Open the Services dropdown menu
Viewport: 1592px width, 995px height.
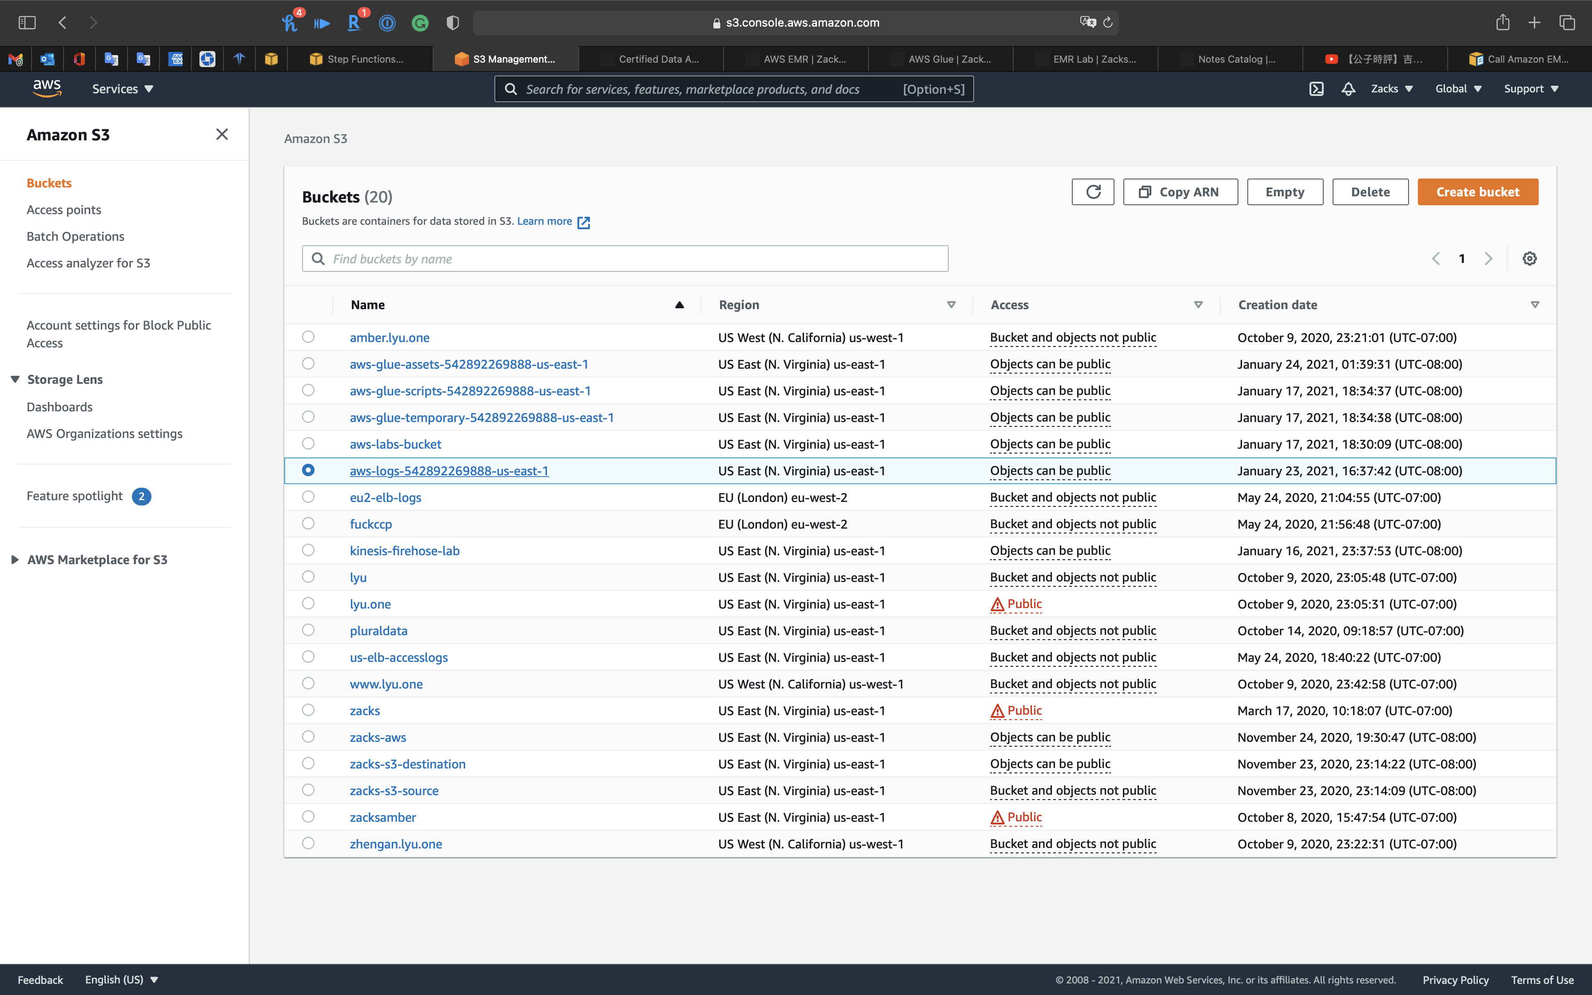(x=122, y=89)
